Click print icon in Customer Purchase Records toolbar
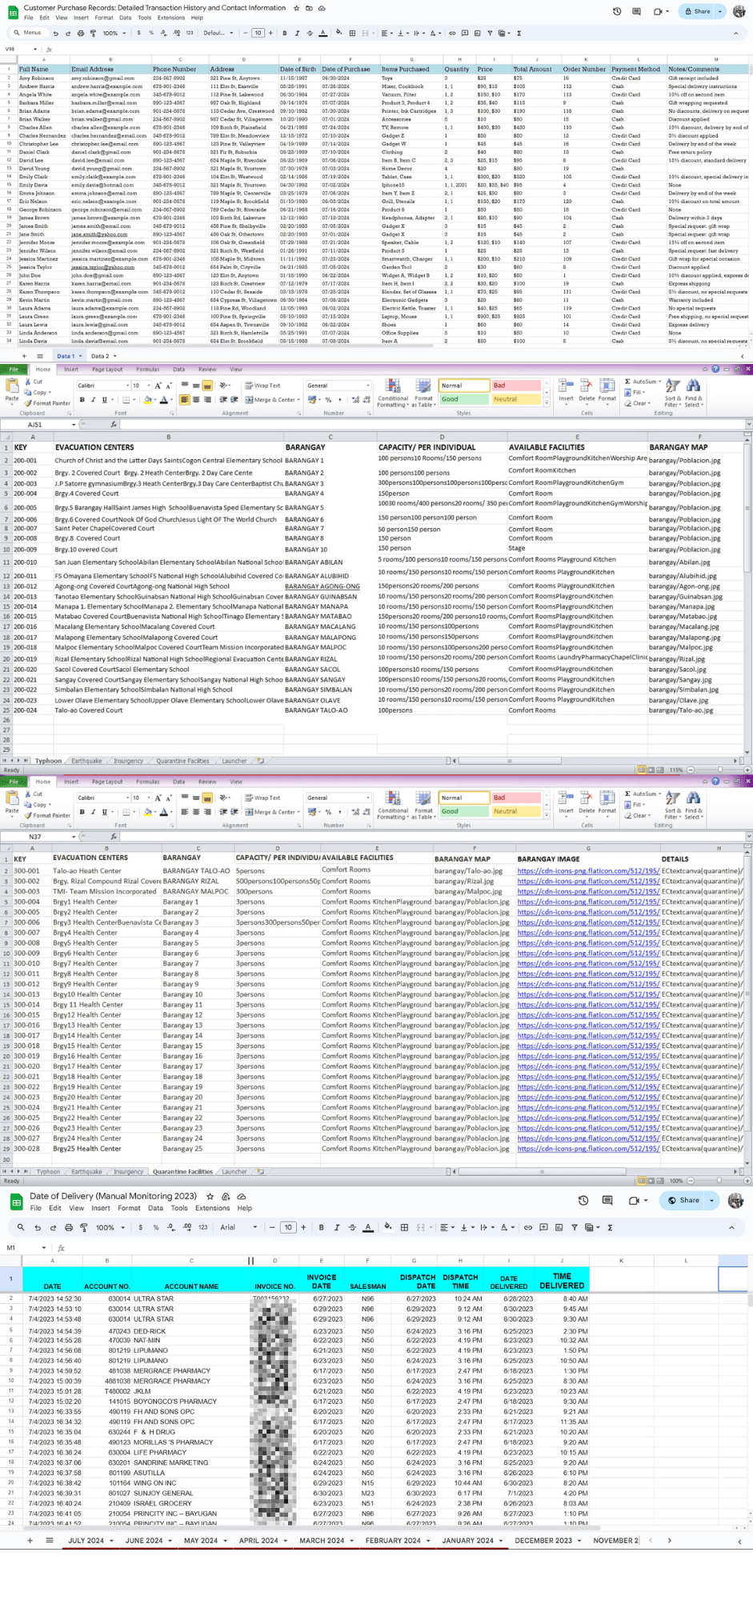The height and width of the screenshot is (1600, 753). click(x=81, y=34)
